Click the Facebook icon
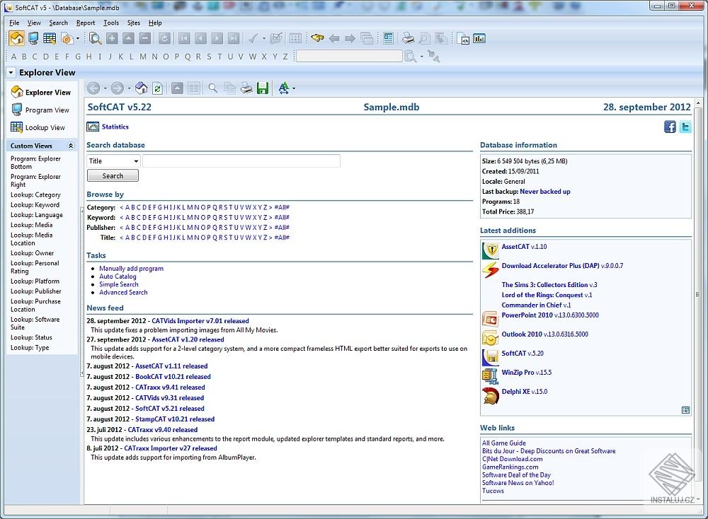 670,127
